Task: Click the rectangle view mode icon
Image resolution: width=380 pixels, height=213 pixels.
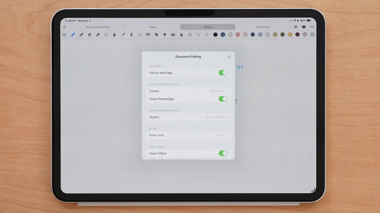Action: 304,27
